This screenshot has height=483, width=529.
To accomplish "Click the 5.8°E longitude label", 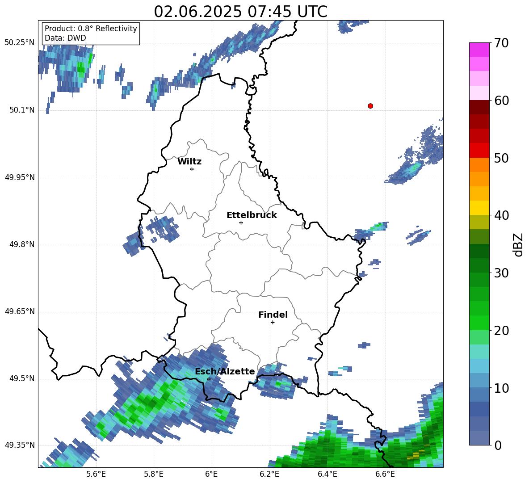I will point(154,474).
